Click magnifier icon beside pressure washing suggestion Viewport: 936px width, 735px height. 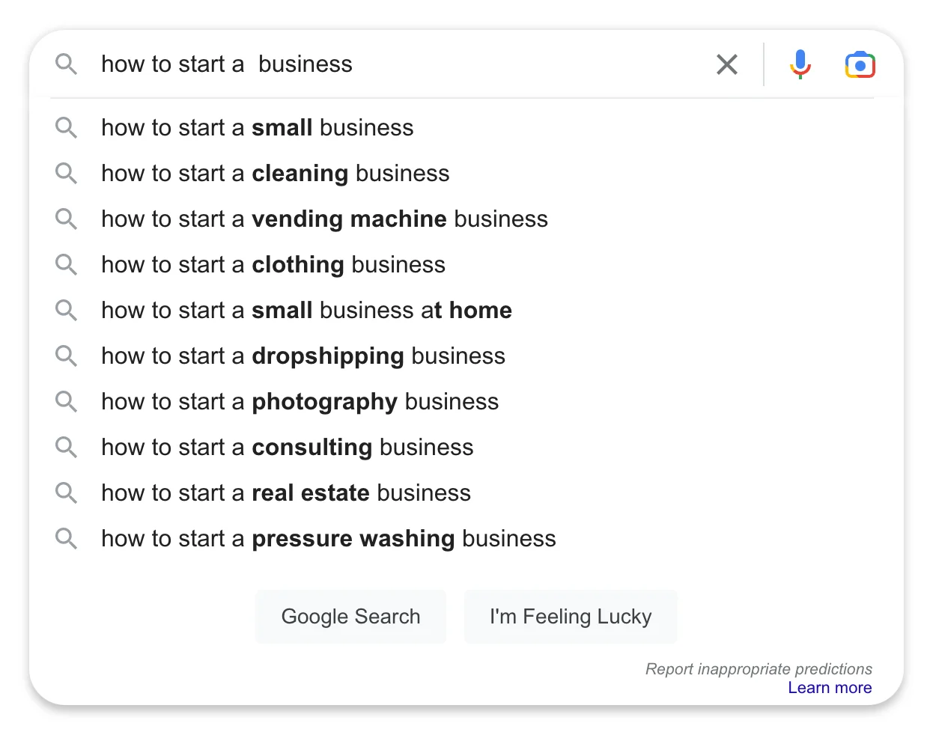point(66,539)
